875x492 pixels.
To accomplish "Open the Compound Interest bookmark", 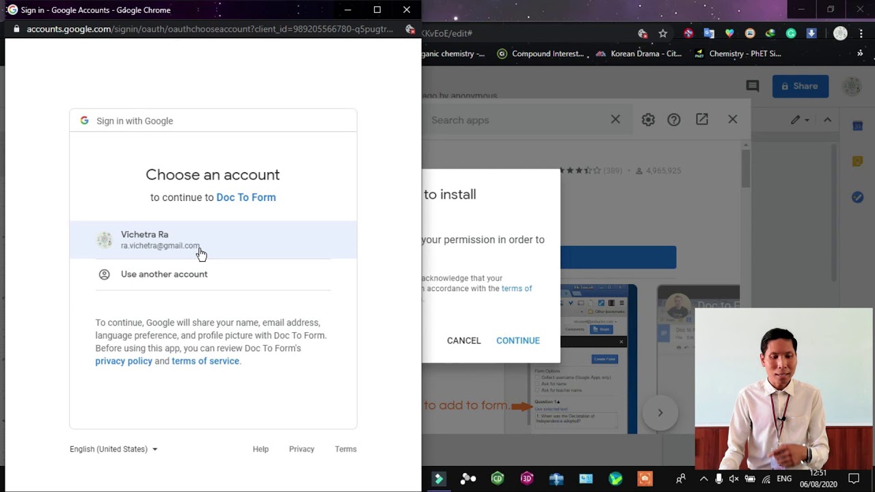I will tap(541, 54).
